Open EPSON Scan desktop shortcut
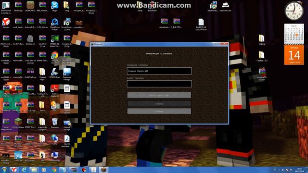The height and width of the screenshot is (173, 308). pyautogui.click(x=55, y=73)
